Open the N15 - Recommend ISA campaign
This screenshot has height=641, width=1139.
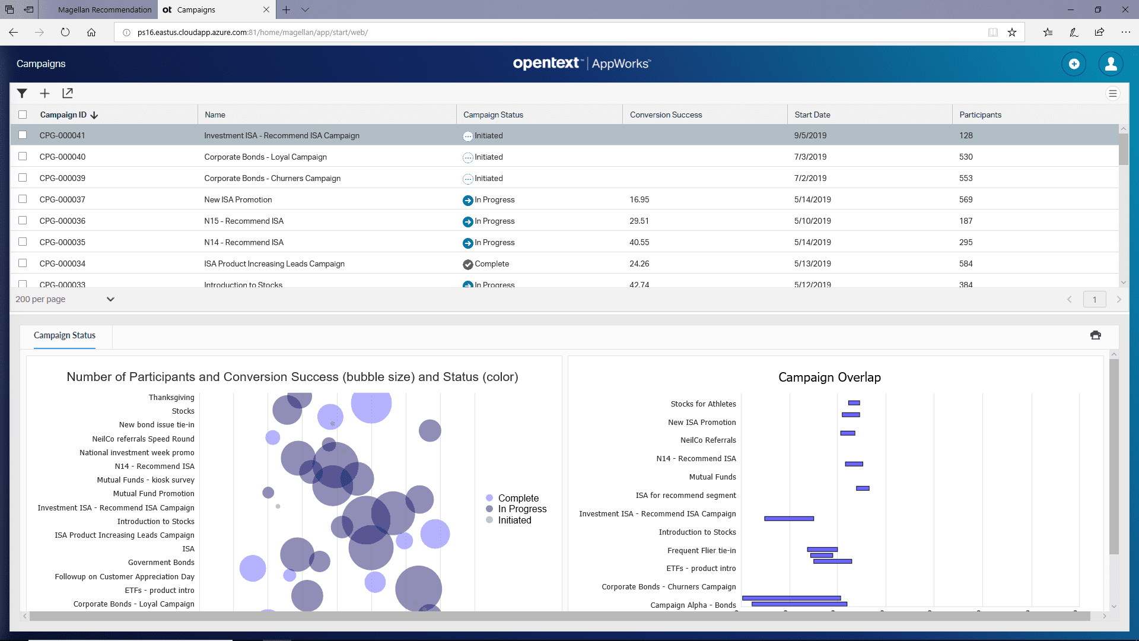pos(244,221)
